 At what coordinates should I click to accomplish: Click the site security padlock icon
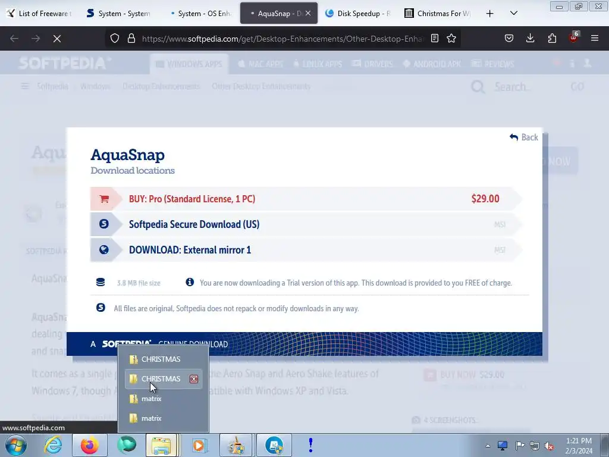coord(131,39)
